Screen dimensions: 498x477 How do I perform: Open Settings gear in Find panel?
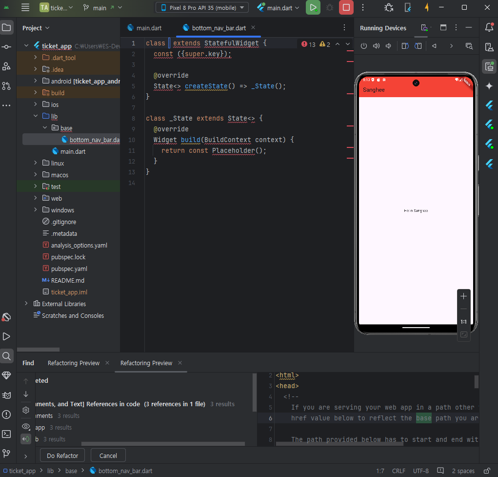pos(26,410)
